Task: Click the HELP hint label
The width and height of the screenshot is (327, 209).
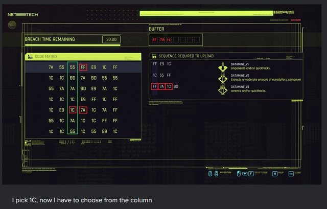Action: pyautogui.click(x=281, y=173)
